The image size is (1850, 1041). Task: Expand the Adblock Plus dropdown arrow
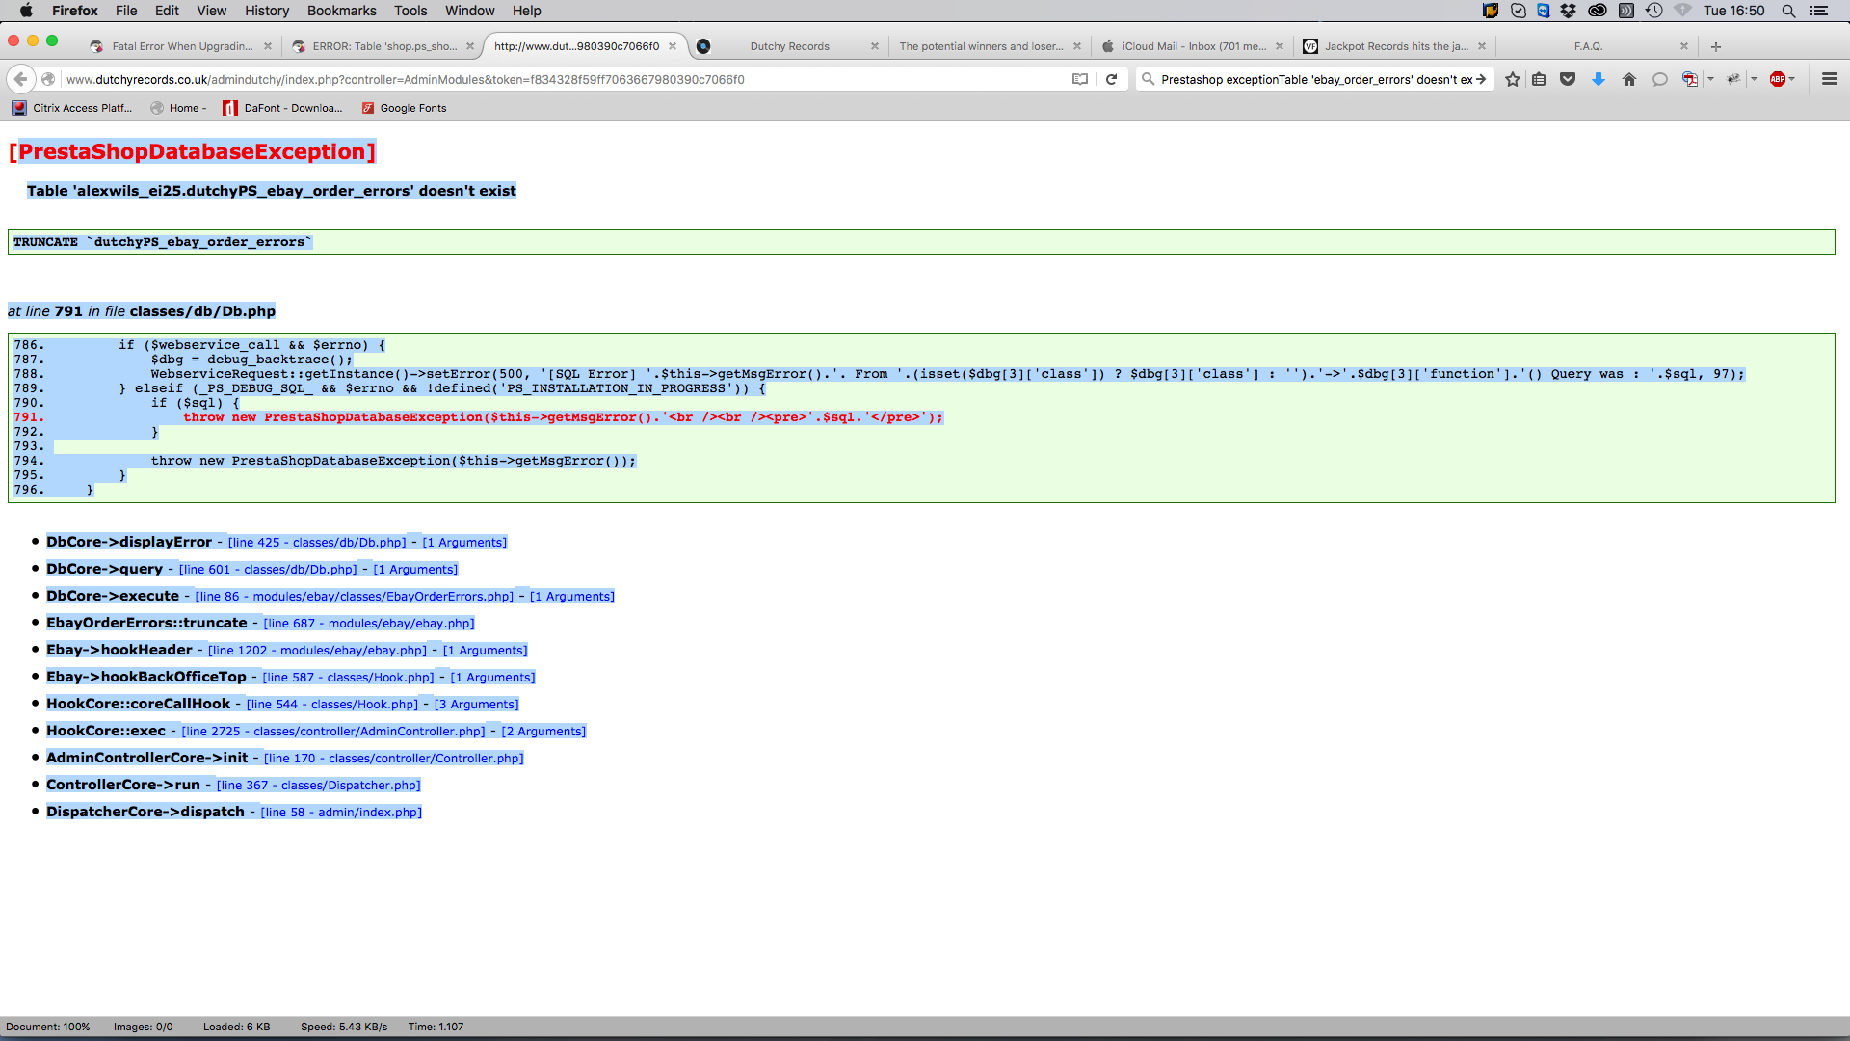click(1792, 79)
